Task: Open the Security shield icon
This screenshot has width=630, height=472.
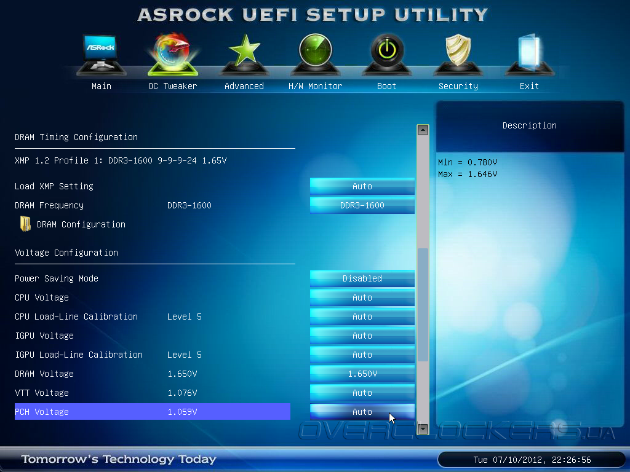Action: 458,55
